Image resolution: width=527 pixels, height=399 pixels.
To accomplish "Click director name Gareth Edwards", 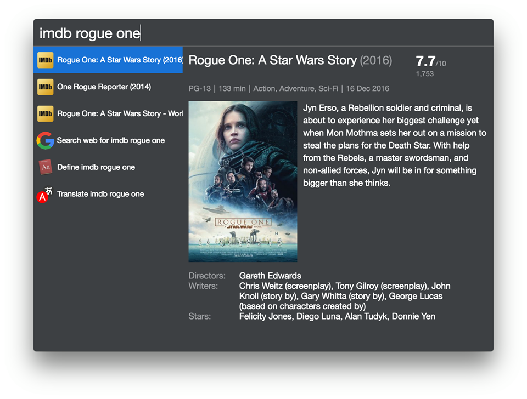I will pyautogui.click(x=270, y=276).
